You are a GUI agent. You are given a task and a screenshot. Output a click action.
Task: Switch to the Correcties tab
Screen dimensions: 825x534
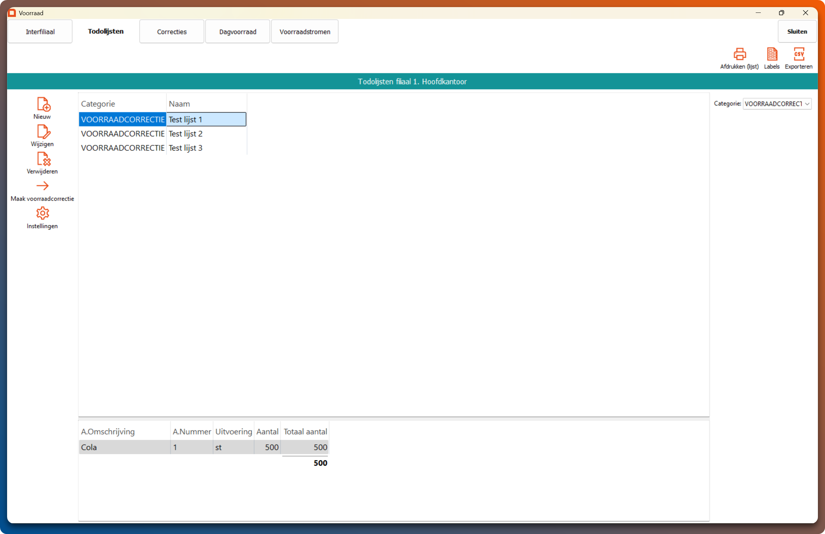point(172,31)
